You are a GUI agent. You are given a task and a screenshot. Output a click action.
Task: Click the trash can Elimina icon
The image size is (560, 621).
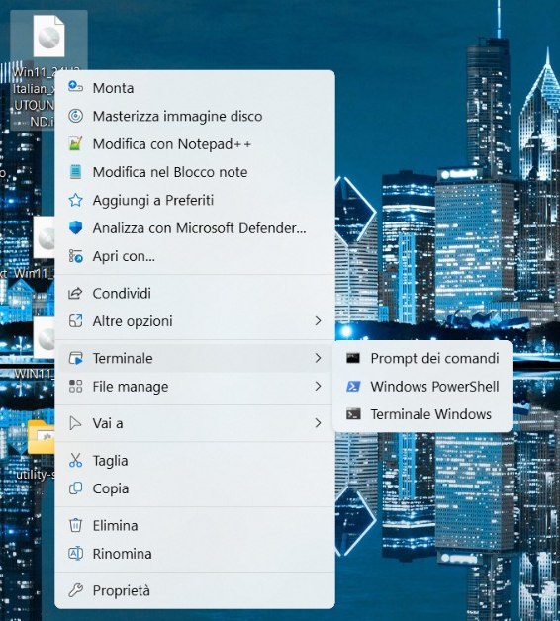tap(75, 525)
